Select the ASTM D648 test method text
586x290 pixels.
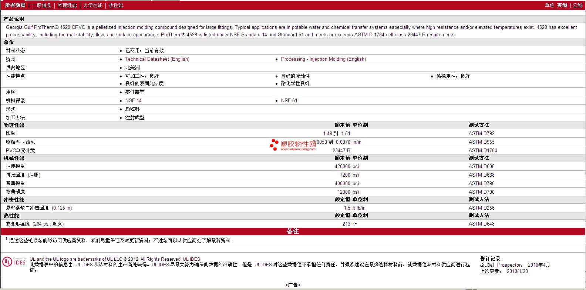[x=481, y=224]
